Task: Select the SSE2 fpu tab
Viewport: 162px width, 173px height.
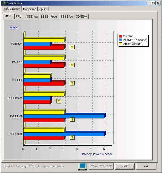Action: point(67,16)
